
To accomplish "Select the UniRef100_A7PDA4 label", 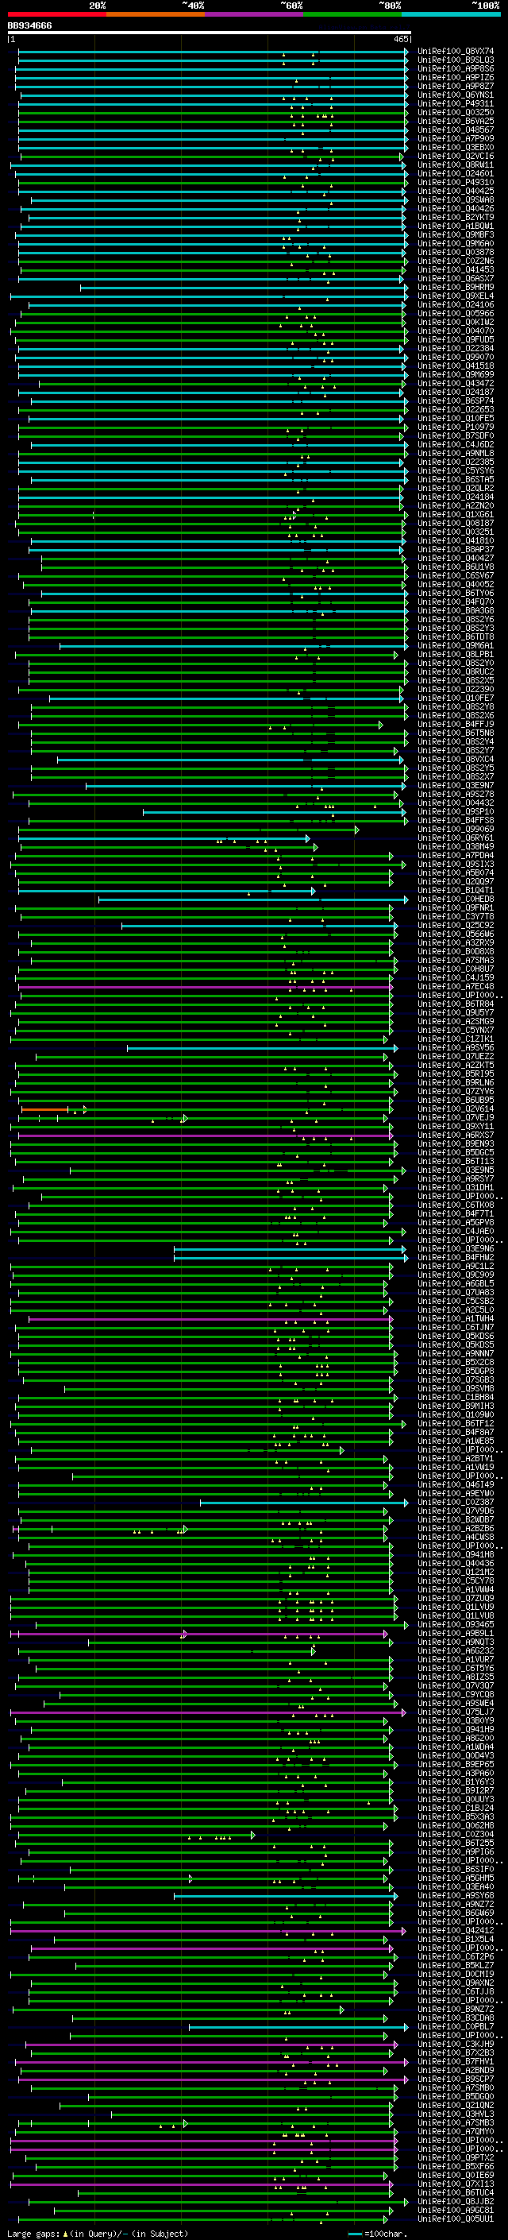I will pos(456,856).
